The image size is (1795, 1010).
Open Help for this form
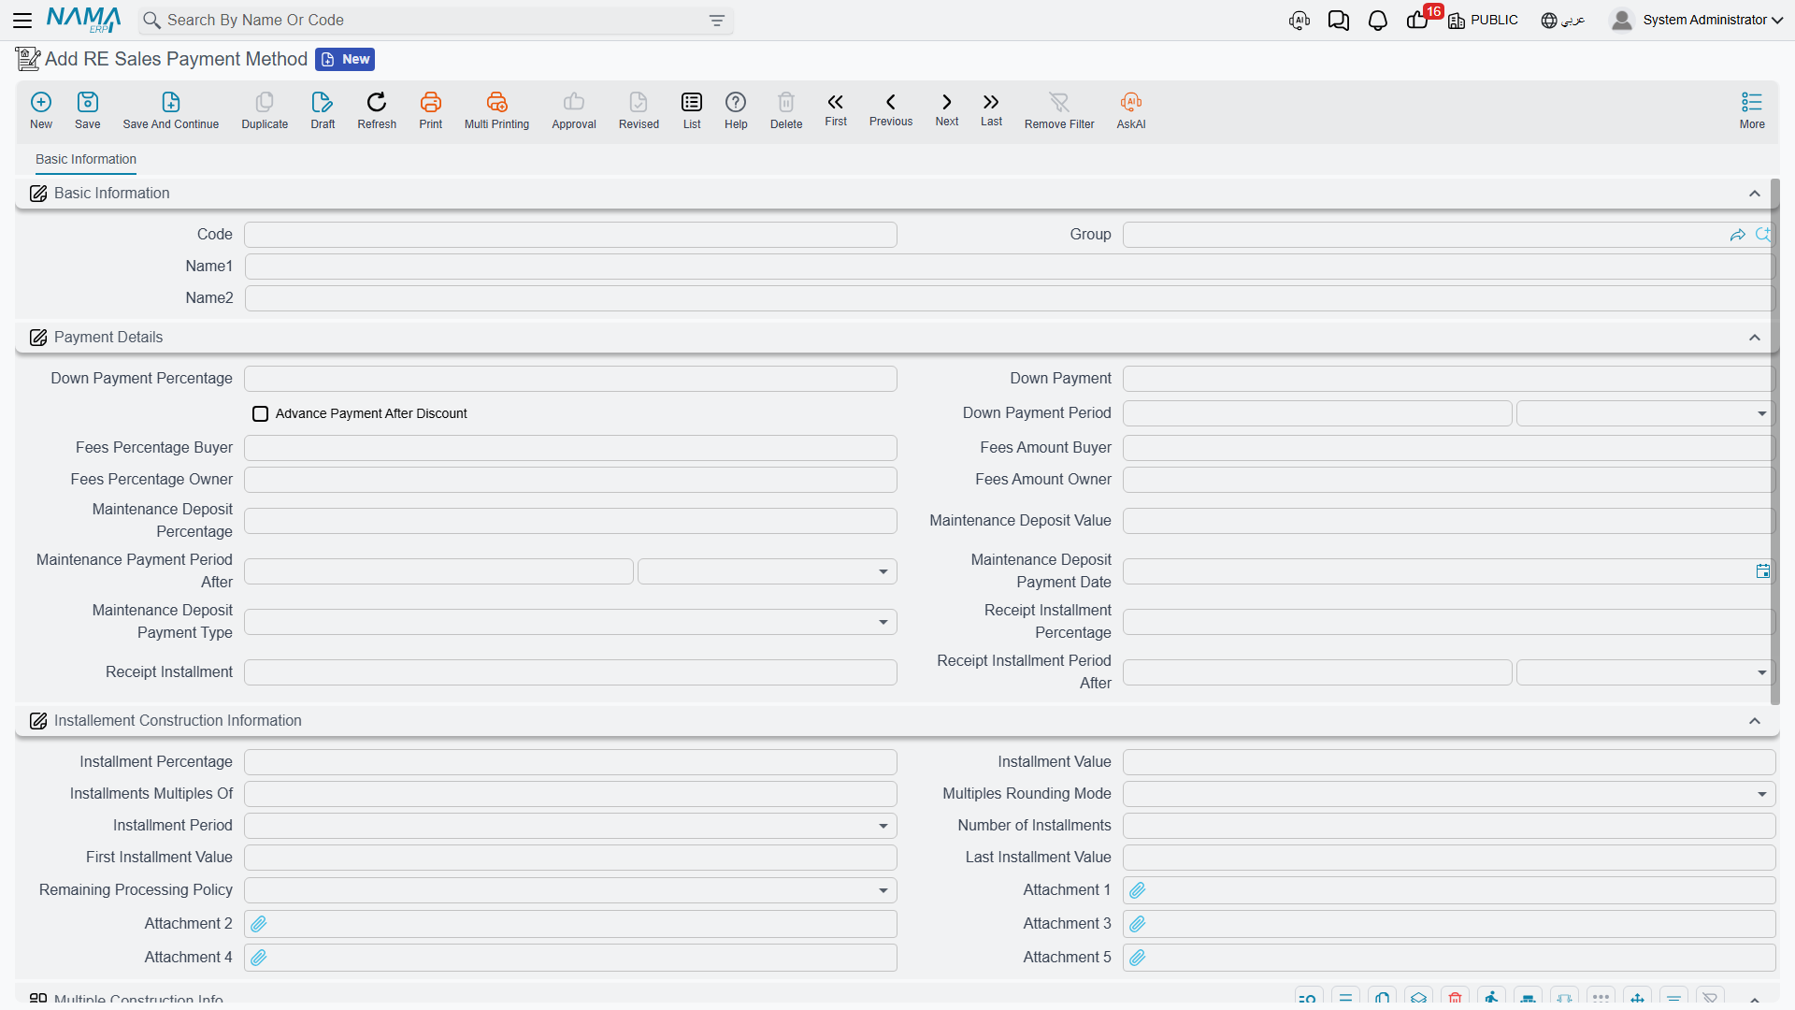pyautogui.click(x=736, y=110)
